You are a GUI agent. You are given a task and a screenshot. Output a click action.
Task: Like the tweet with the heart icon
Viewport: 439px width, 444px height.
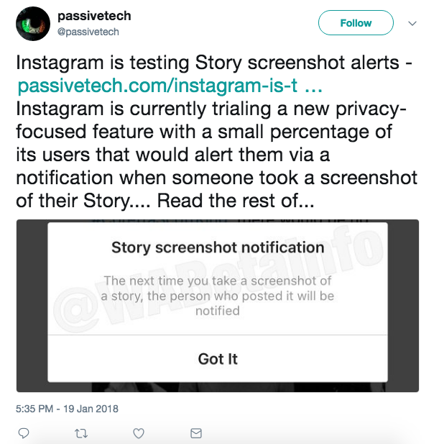[x=139, y=433]
